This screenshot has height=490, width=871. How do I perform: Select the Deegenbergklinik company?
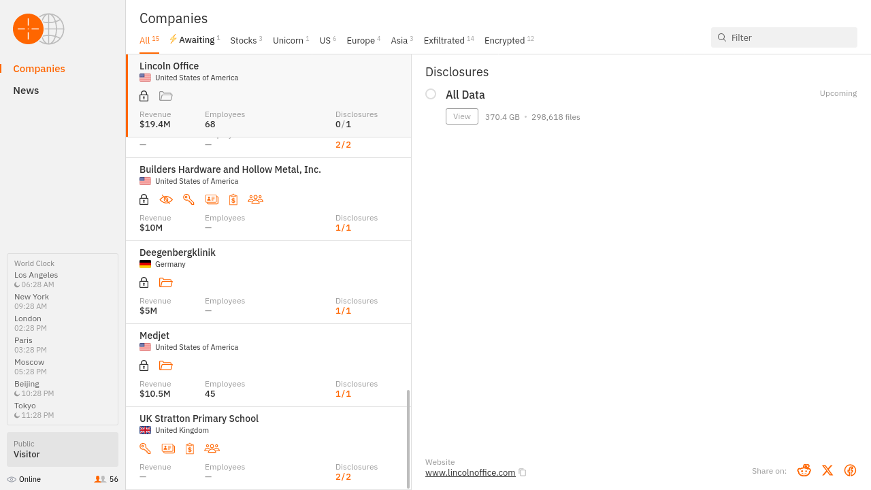pyautogui.click(x=269, y=282)
